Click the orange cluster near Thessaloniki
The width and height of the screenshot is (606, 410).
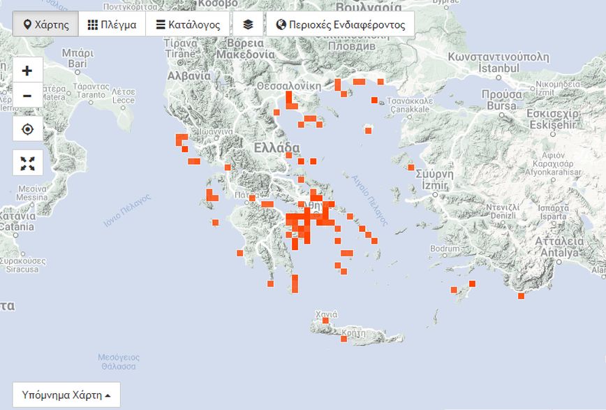coord(289,99)
